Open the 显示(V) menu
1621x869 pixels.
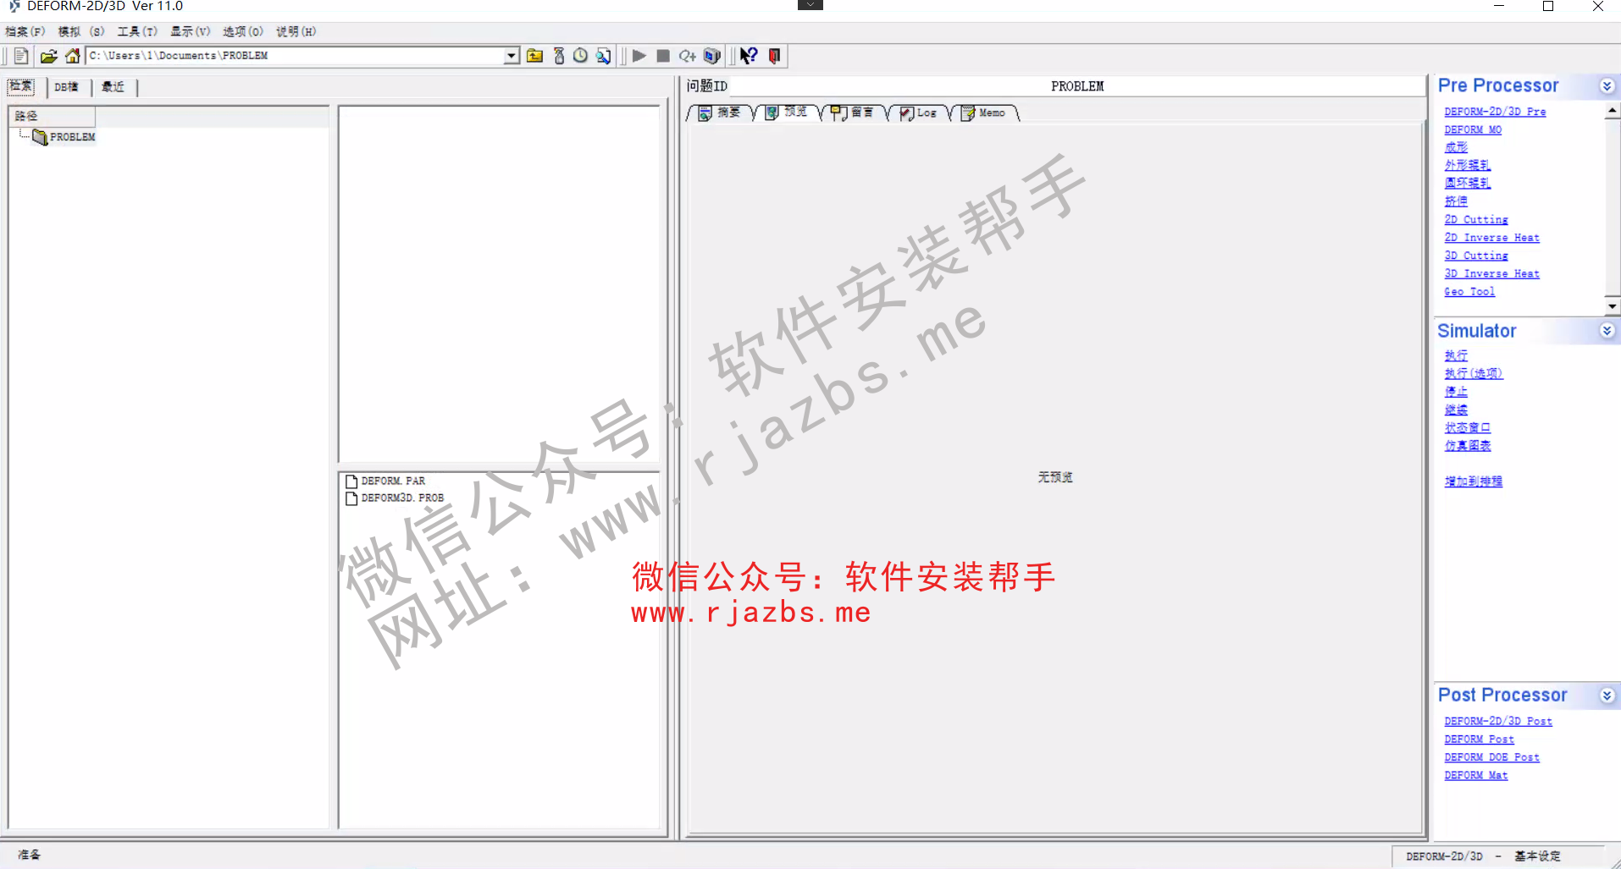pyautogui.click(x=190, y=31)
